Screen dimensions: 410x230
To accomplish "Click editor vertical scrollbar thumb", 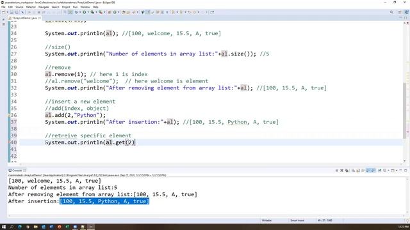I will tap(405, 111).
